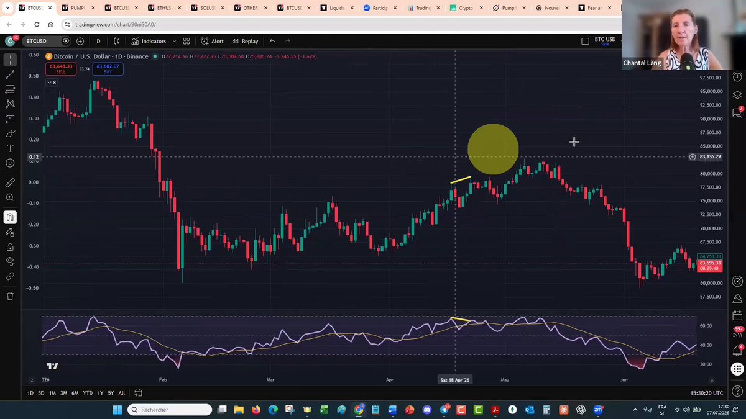Open the candlestick chart style selector
The width and height of the screenshot is (746, 419).
[116, 42]
